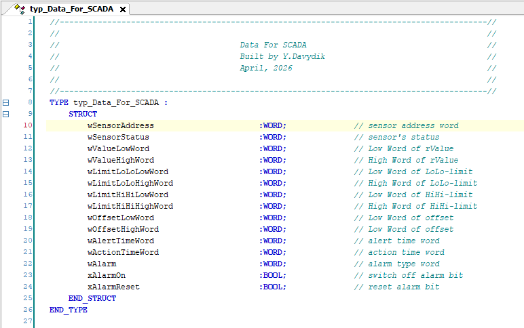This screenshot has width=524, height=328.
Task: Click the wLimitLoLoHighWord variable
Action: click(x=130, y=183)
